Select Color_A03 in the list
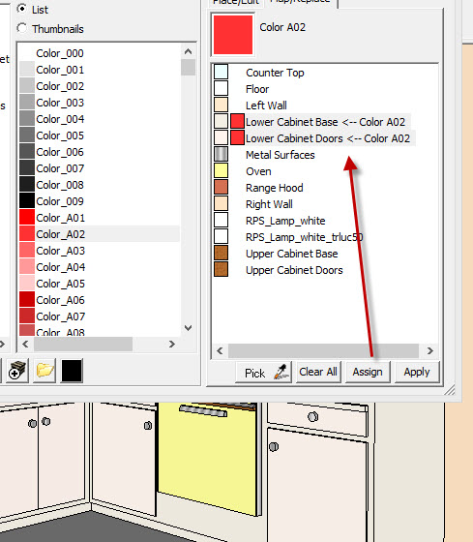Image resolution: width=473 pixels, height=542 pixels. (99, 251)
